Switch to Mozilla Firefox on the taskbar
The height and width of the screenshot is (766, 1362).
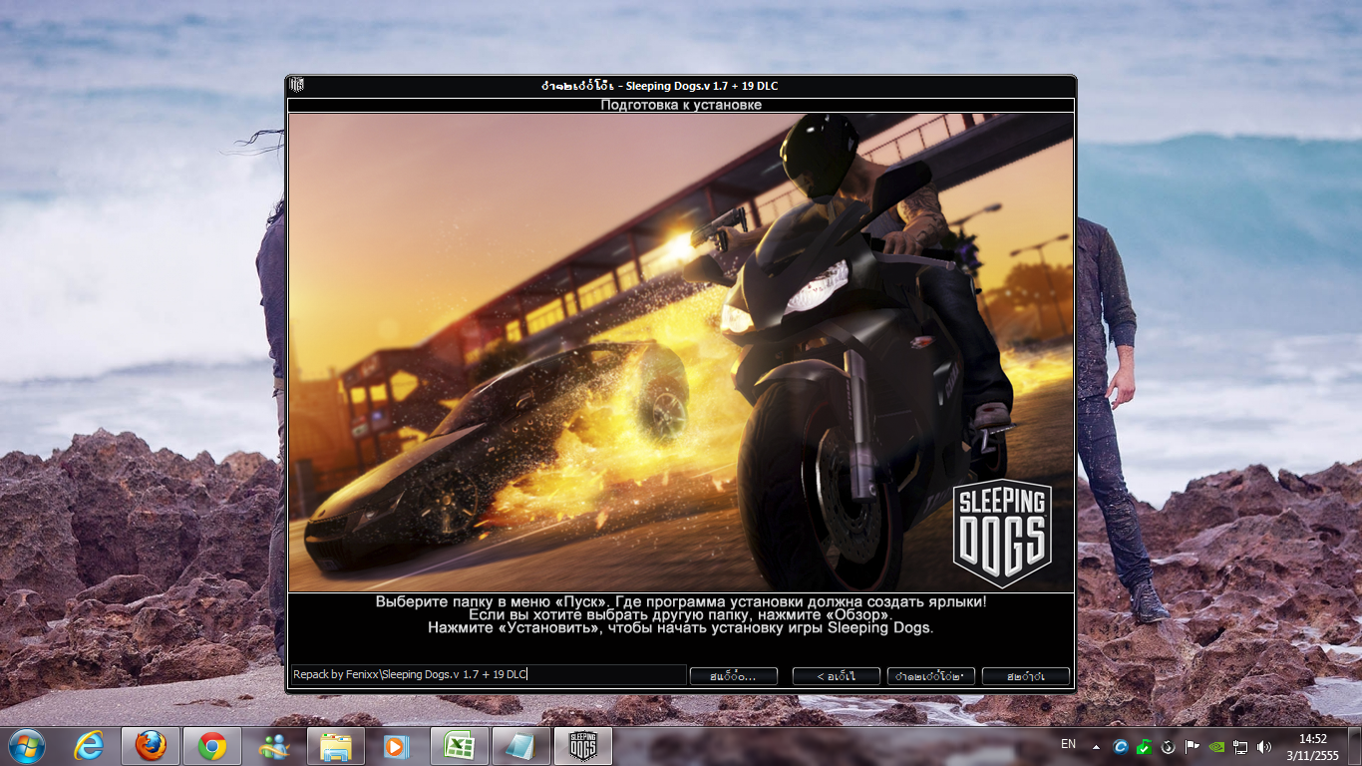pyautogui.click(x=151, y=745)
